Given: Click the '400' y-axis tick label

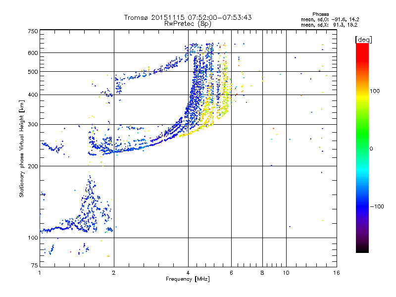Looking at the screenshot, I should (33, 95).
